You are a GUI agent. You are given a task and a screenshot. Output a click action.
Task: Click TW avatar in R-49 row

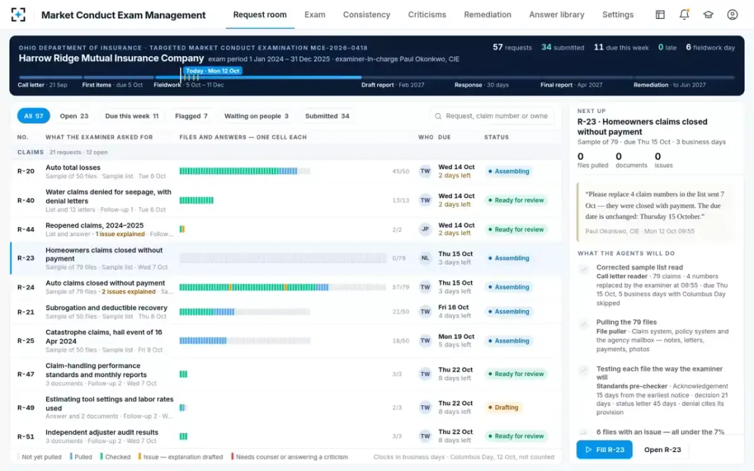[425, 408]
